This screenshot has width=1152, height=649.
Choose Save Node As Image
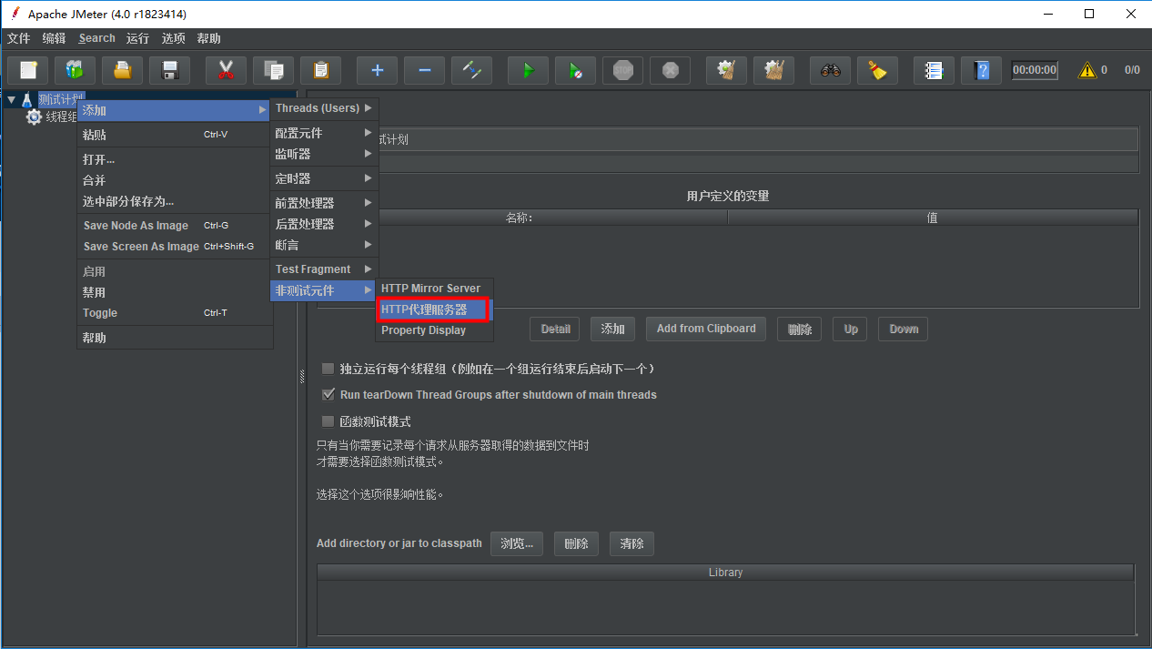(x=175, y=226)
